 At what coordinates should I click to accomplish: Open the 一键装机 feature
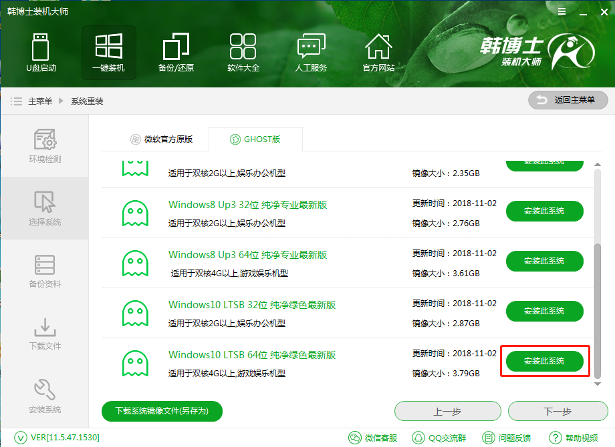(x=108, y=53)
